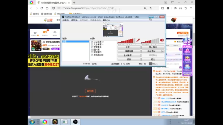Viewport: 223px width, 125px height.
Task: Open the 设定档(P) menu in OBS
Action: point(84,20)
